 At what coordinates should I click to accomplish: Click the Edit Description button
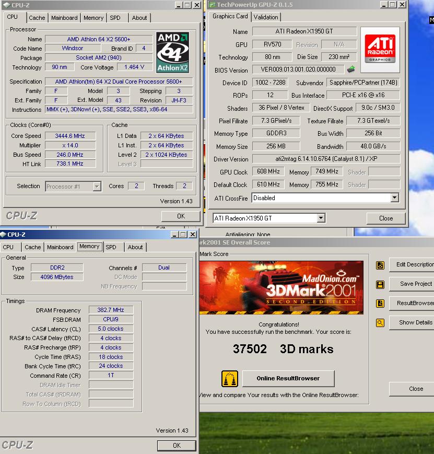pyautogui.click(x=412, y=264)
